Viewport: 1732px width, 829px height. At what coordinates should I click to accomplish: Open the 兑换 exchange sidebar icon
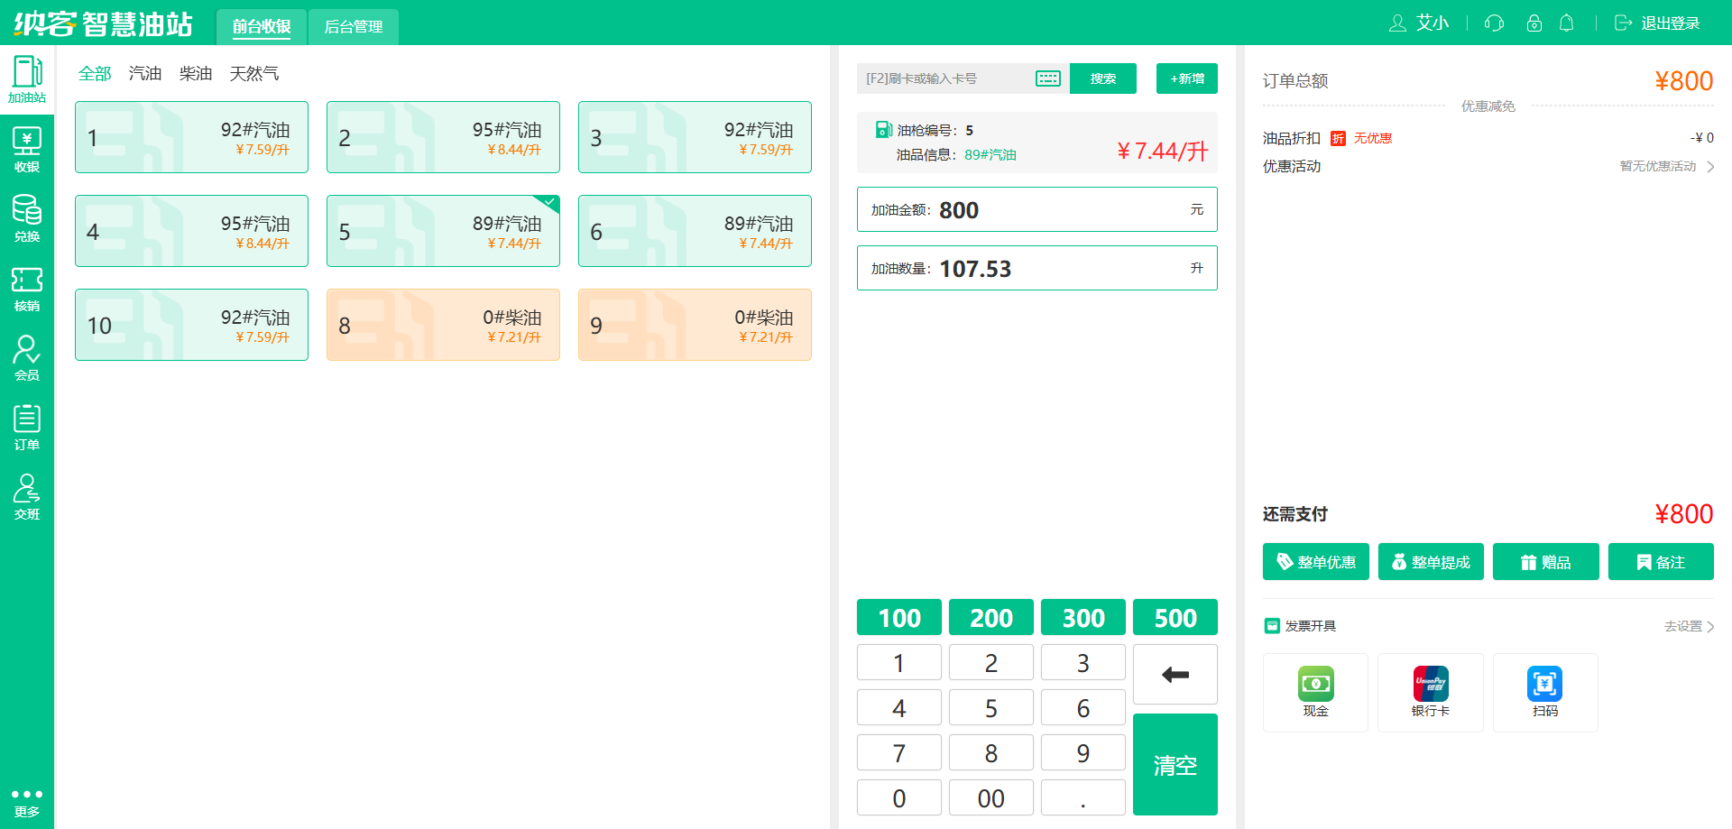coord(27,219)
